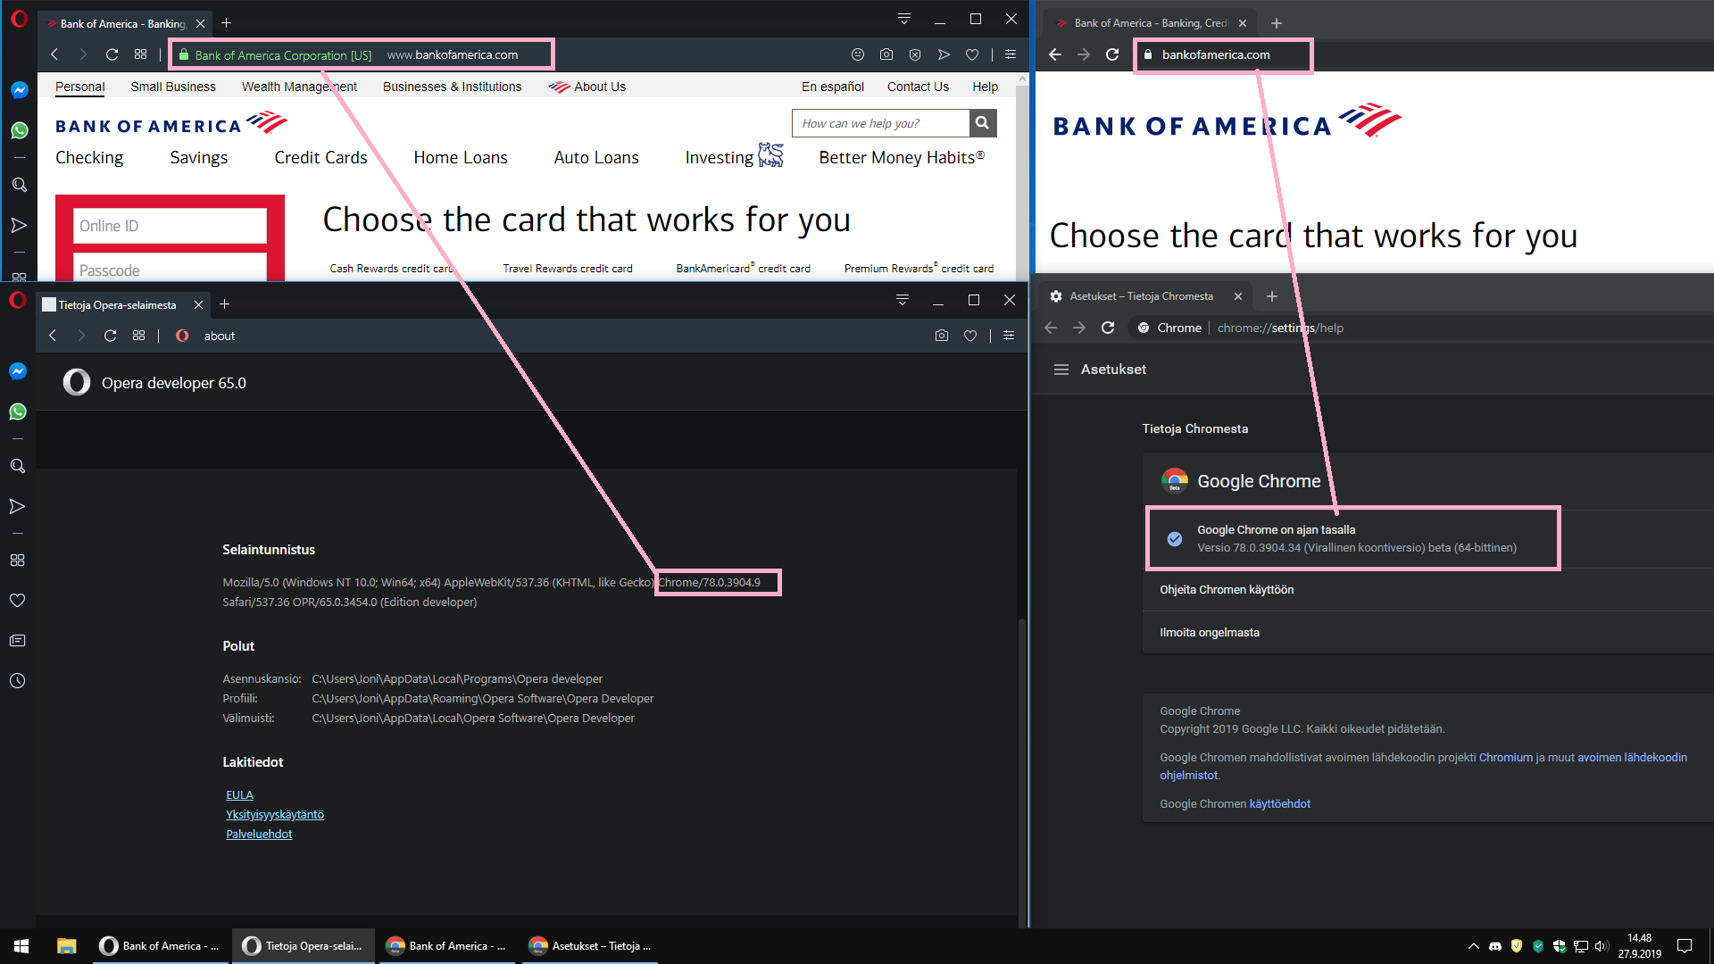Select Small Business tab on site
Viewport: 1714px width, 964px height.
173,87
